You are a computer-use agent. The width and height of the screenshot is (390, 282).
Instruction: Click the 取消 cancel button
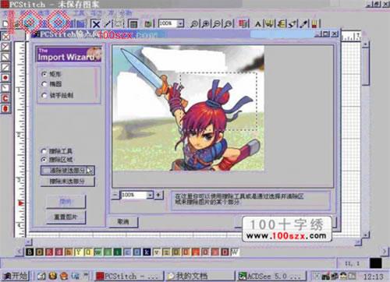[x=123, y=222]
